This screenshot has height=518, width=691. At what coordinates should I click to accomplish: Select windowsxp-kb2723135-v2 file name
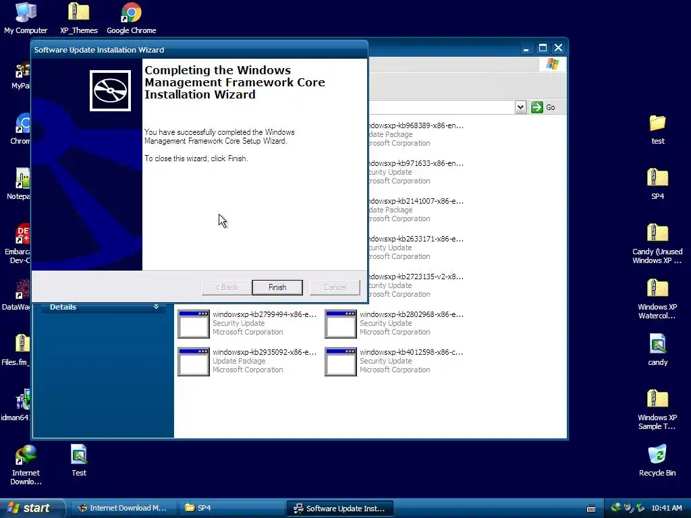[x=415, y=277]
